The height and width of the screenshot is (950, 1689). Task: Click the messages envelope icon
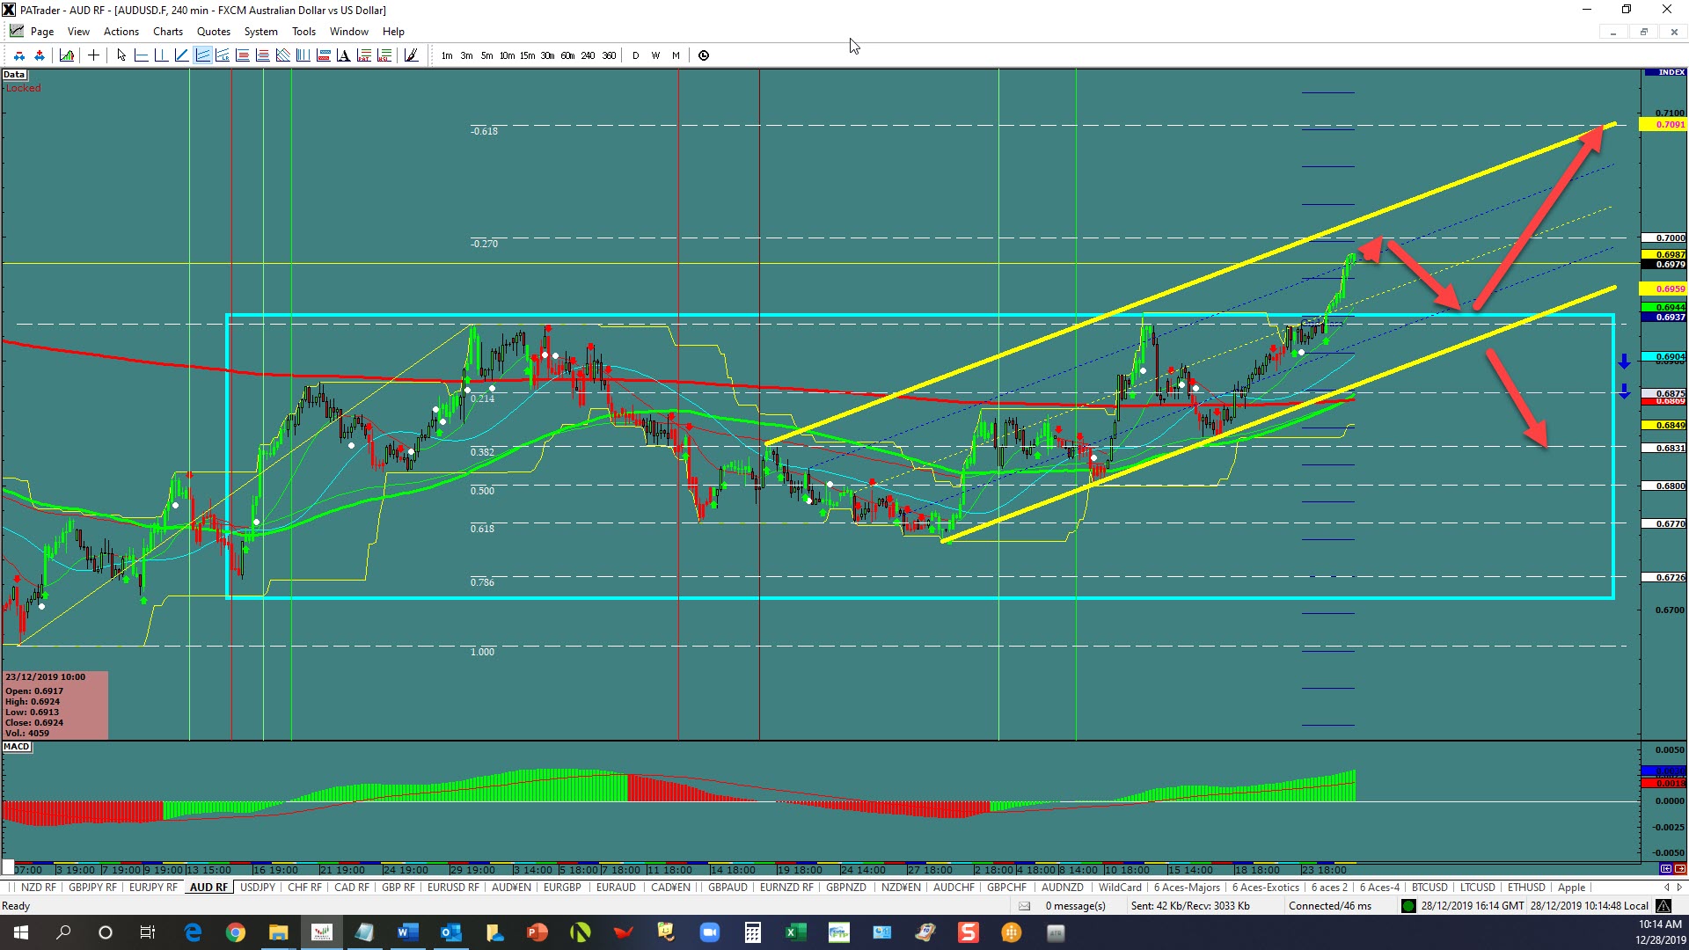[x=1024, y=906]
